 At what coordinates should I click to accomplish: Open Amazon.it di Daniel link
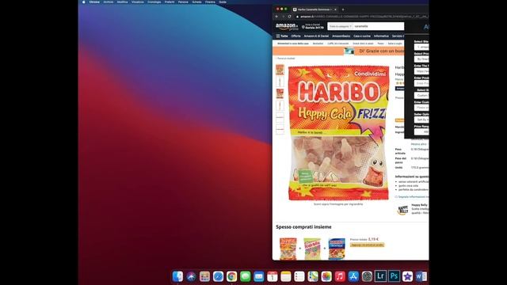click(316, 36)
